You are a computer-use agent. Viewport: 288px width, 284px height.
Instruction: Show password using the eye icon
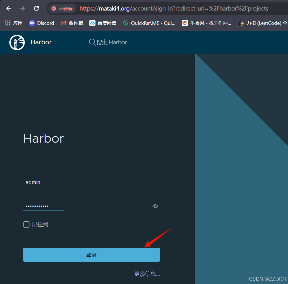(x=155, y=206)
